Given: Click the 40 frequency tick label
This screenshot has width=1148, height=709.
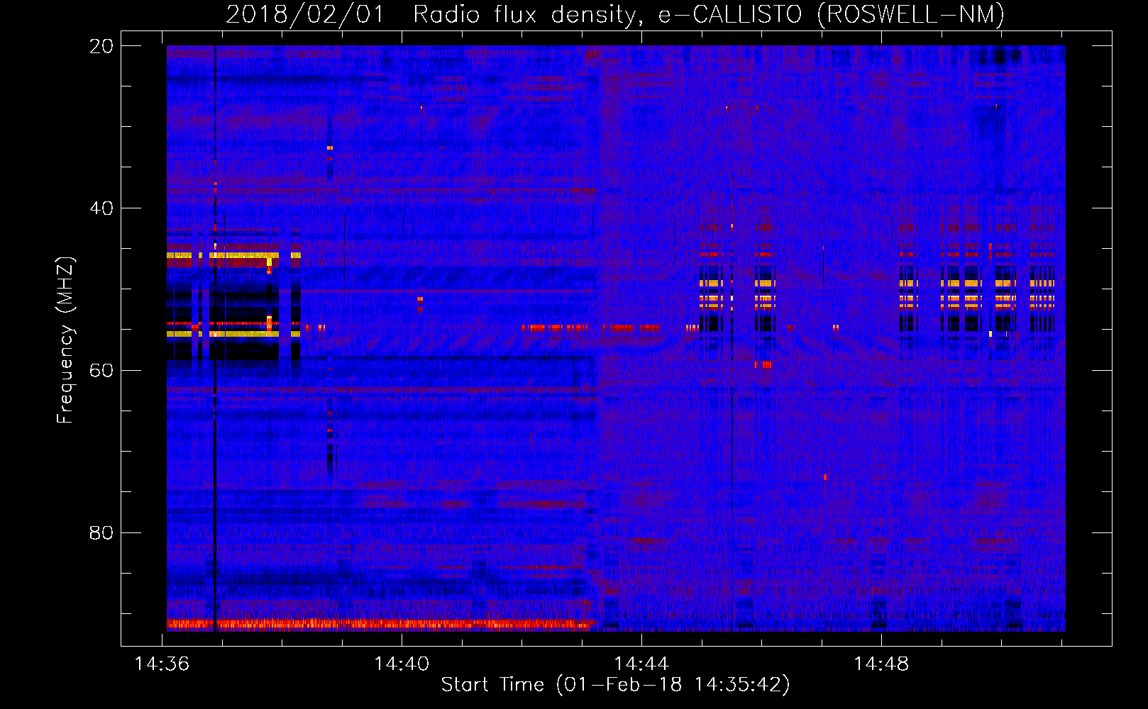Looking at the screenshot, I should [101, 208].
